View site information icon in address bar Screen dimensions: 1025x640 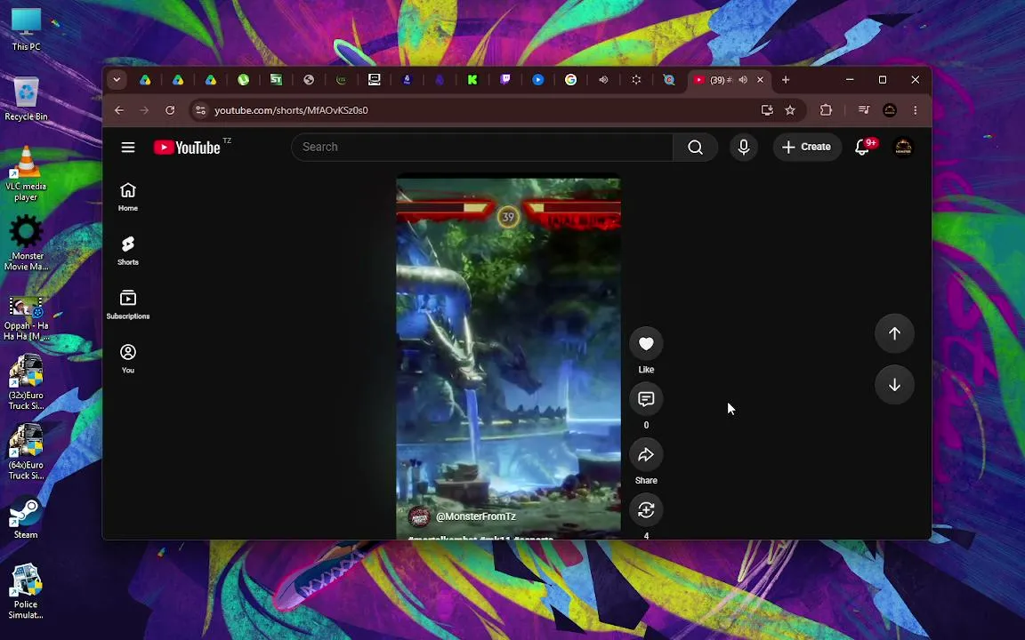point(201,110)
